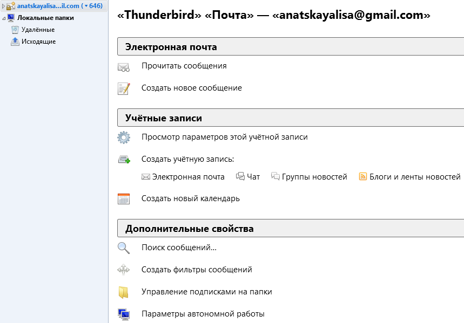The image size is (464, 323).
Task: Click the Создать учётную запись: label
Action: (187, 159)
